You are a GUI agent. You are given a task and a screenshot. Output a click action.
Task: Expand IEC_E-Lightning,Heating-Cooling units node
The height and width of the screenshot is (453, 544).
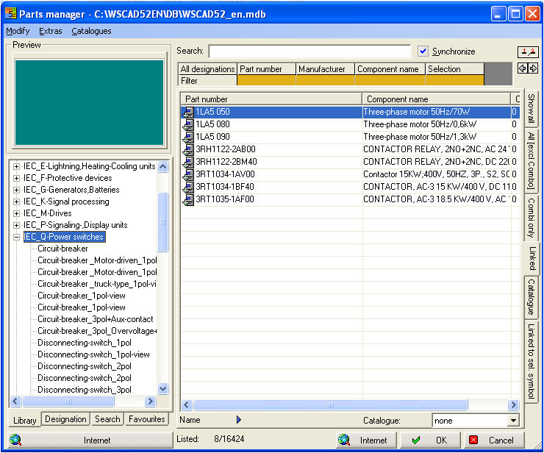click(16, 167)
